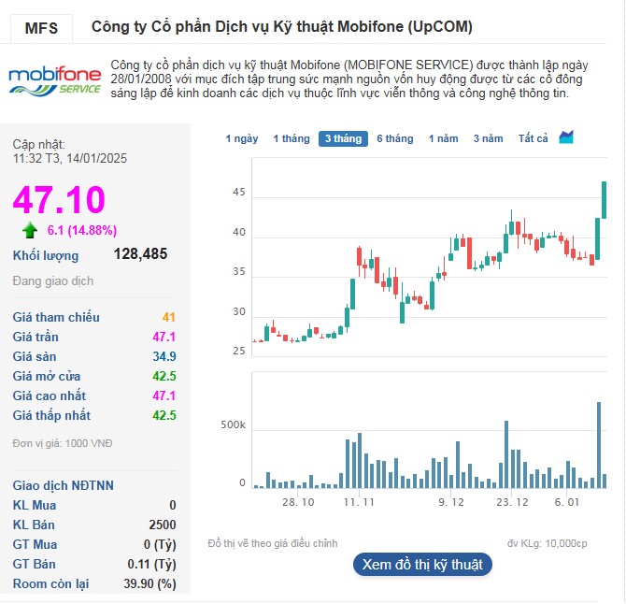The width and height of the screenshot is (626, 604).
Task: Click the Khối lượng label
Action: tap(46, 255)
